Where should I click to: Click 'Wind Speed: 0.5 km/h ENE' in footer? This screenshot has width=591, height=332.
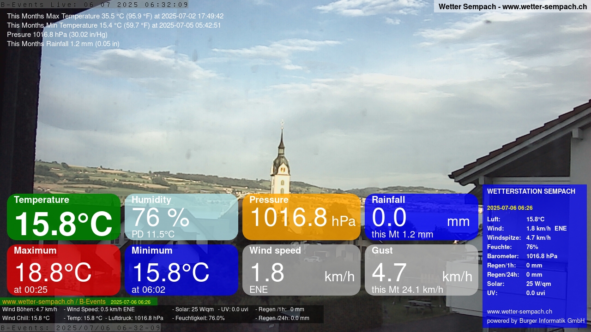[x=101, y=309]
